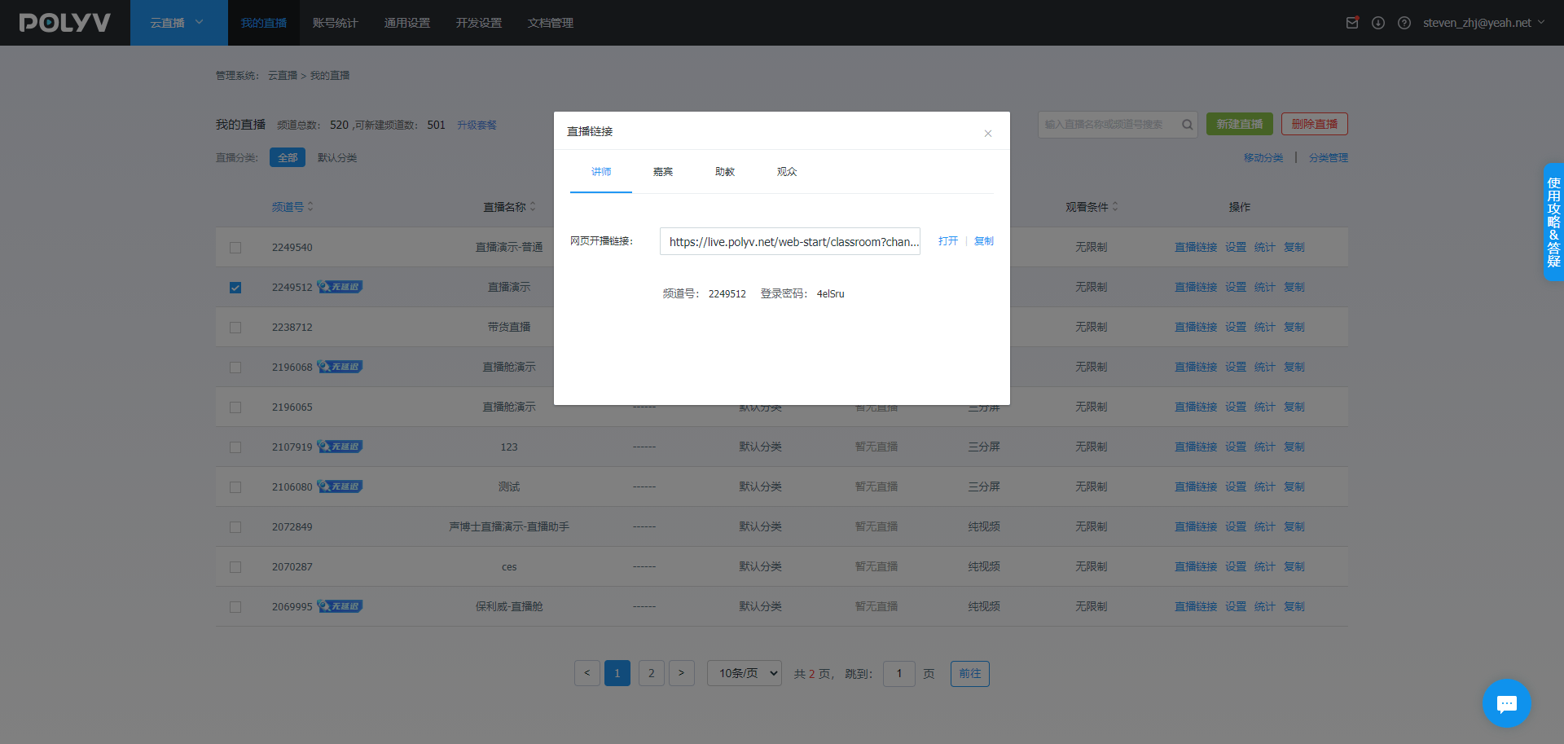Check the channel 2249540 checkbox
Viewport: 1564px width, 744px height.
tap(235, 248)
